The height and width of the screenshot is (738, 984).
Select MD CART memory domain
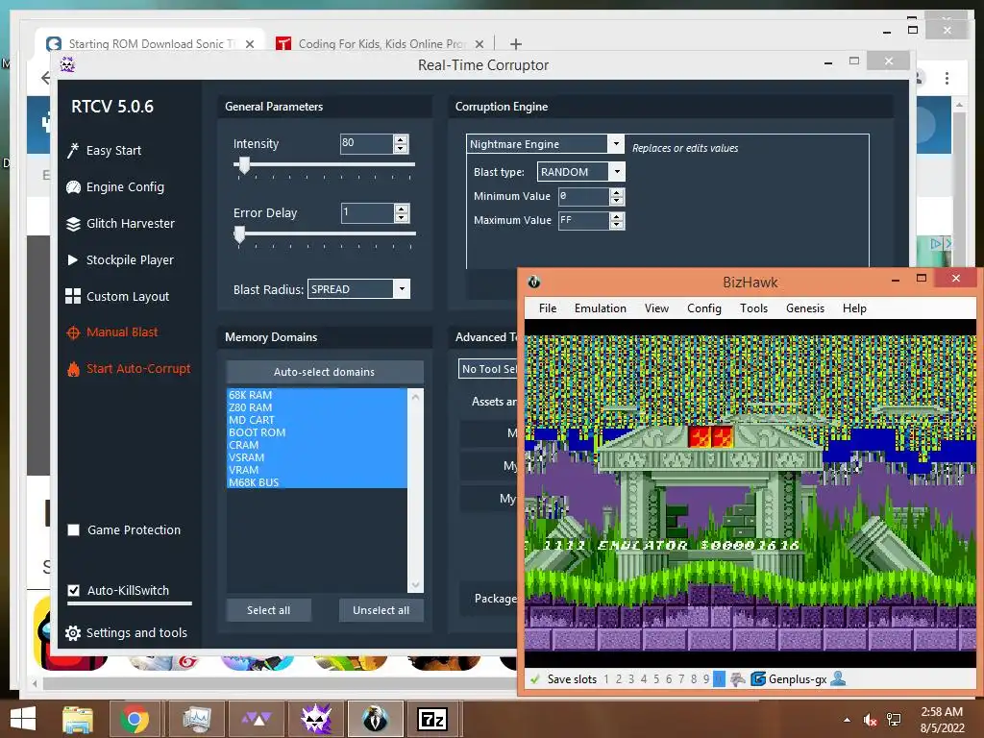[317, 420]
